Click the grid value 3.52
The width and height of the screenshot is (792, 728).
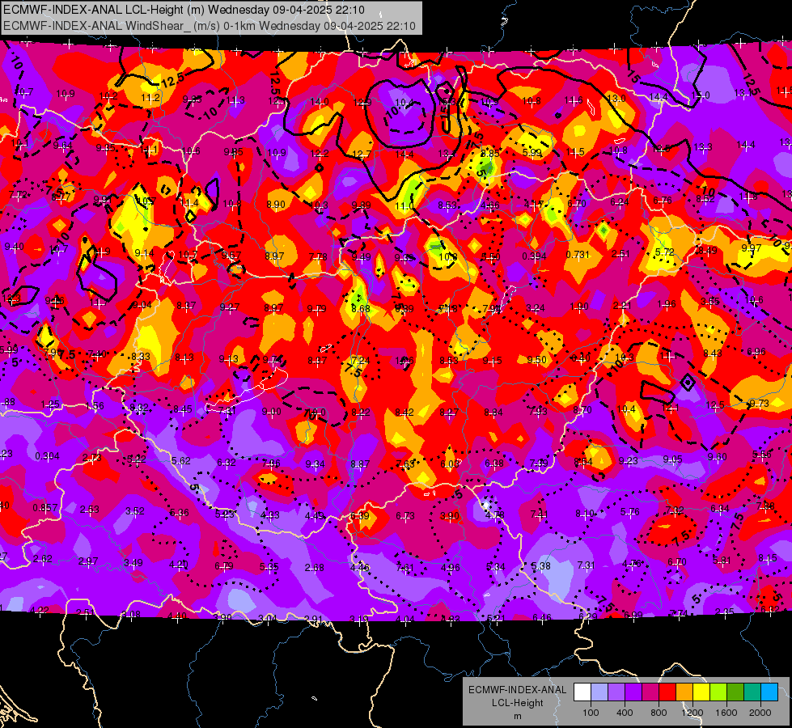coord(135,510)
